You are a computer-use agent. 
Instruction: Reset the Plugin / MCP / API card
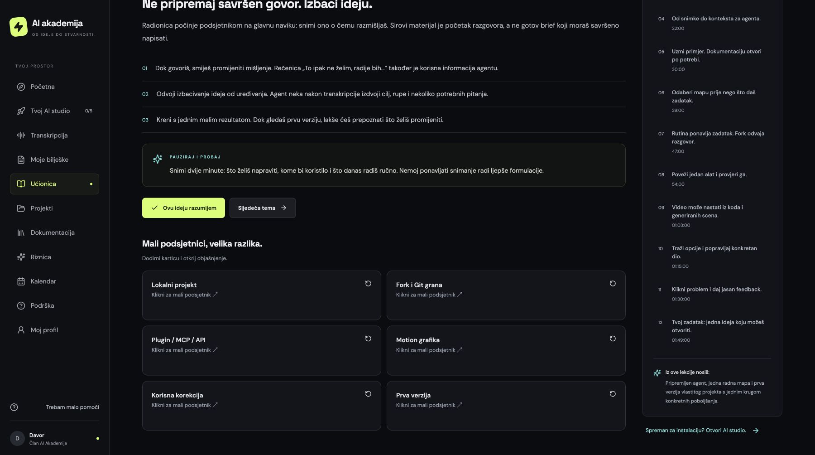tap(368, 339)
